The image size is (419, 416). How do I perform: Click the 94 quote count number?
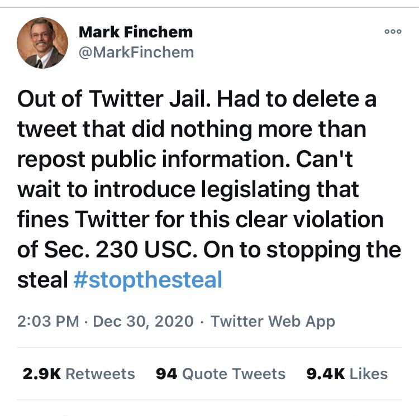166,374
